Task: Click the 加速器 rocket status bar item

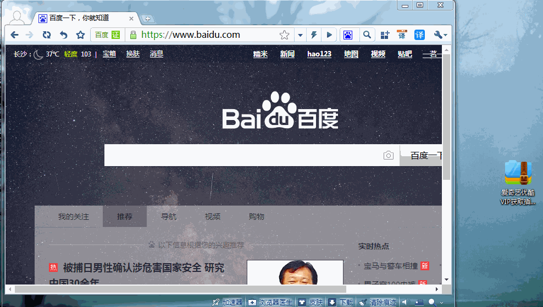Action: [228, 303]
